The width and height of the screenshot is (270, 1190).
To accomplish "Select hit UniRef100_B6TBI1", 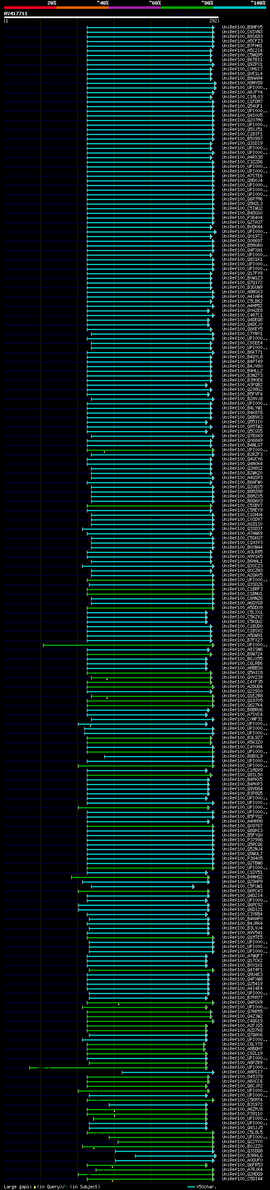I will pyautogui.click(x=242, y=60).
